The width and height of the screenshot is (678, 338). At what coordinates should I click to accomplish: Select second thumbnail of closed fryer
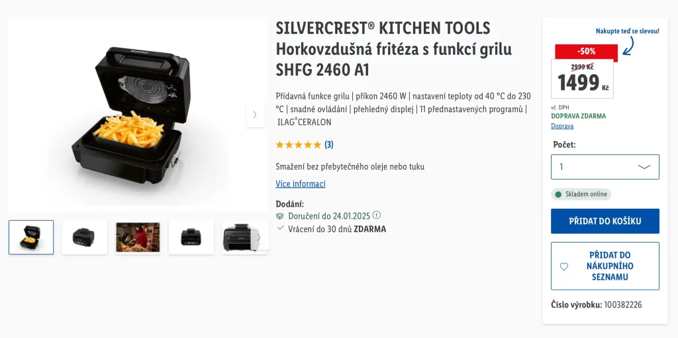point(84,237)
